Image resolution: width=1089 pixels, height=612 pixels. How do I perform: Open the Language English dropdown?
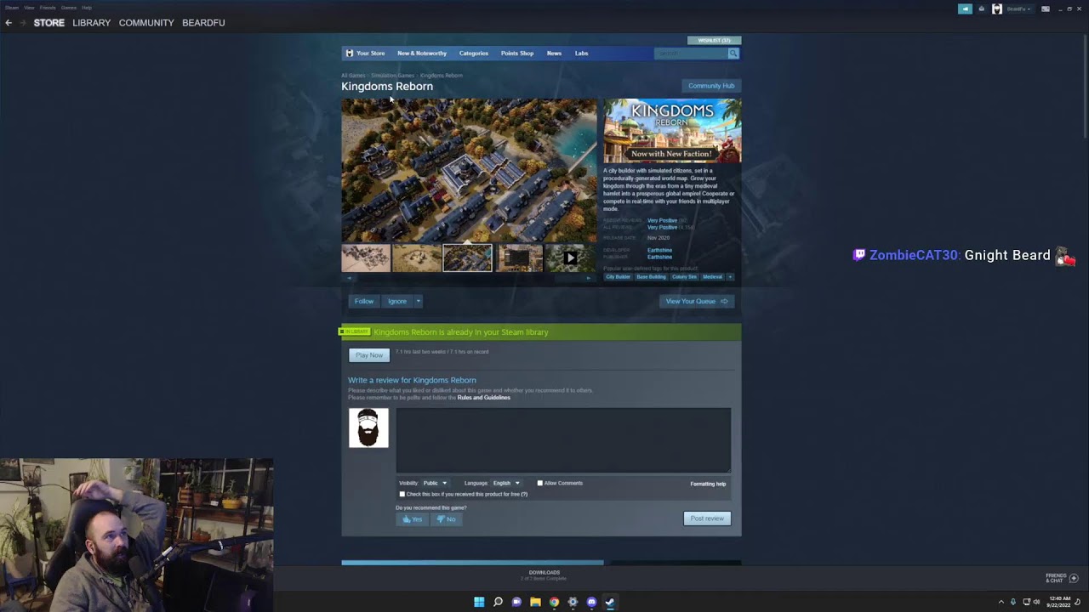[506, 484]
